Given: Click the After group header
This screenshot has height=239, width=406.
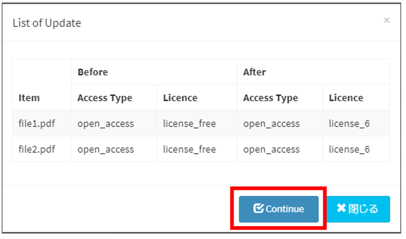Looking at the screenshot, I should 254,72.
